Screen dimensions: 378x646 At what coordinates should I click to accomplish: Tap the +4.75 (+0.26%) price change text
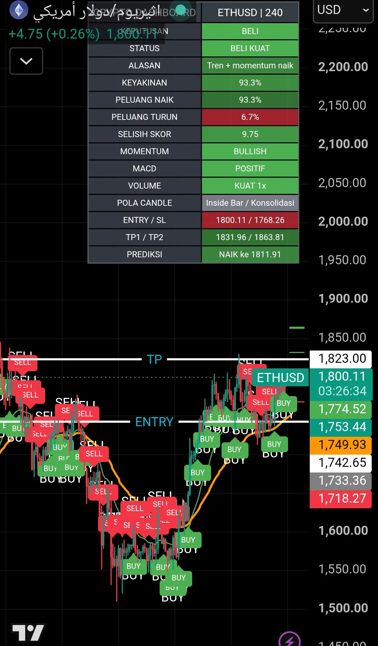coord(54,34)
